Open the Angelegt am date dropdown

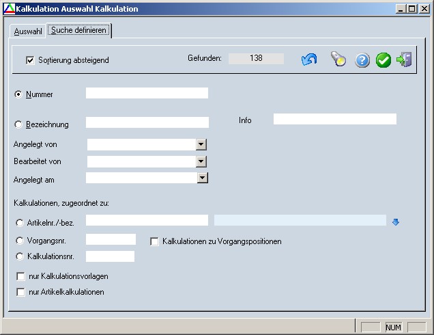pos(201,178)
